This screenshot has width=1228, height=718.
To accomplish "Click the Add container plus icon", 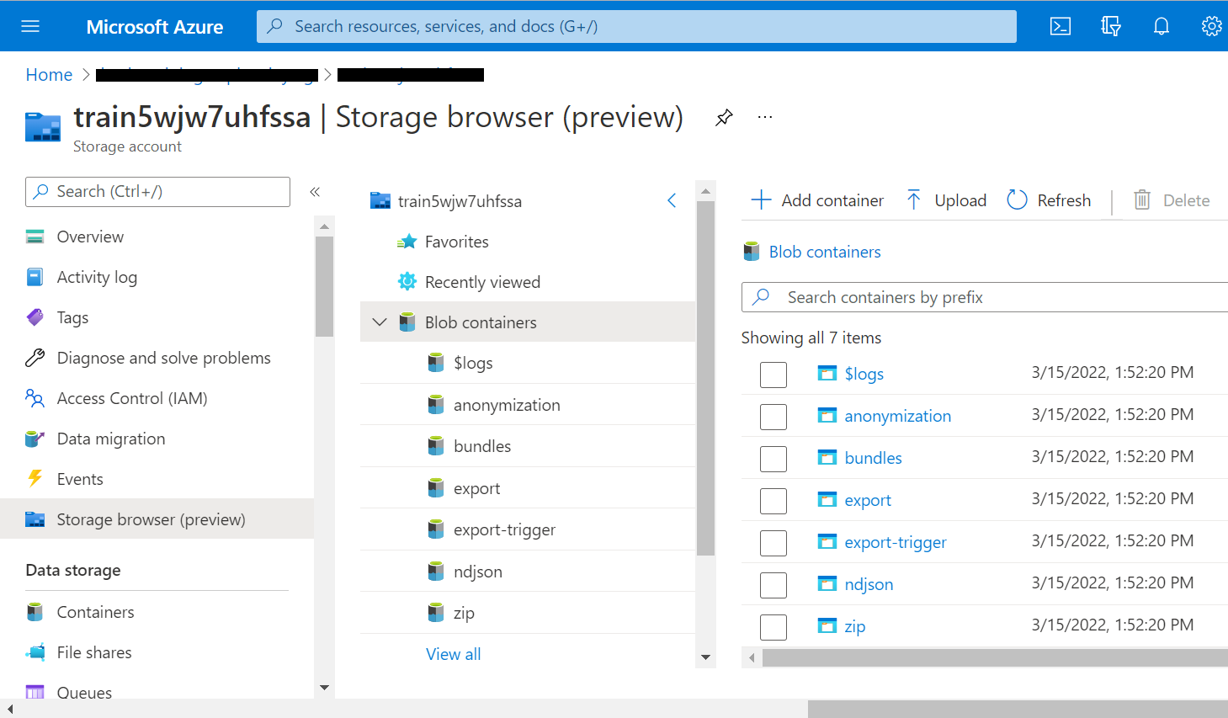I will (761, 199).
